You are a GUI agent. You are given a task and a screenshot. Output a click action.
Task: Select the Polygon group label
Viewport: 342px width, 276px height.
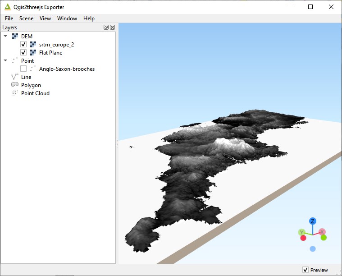coord(31,85)
